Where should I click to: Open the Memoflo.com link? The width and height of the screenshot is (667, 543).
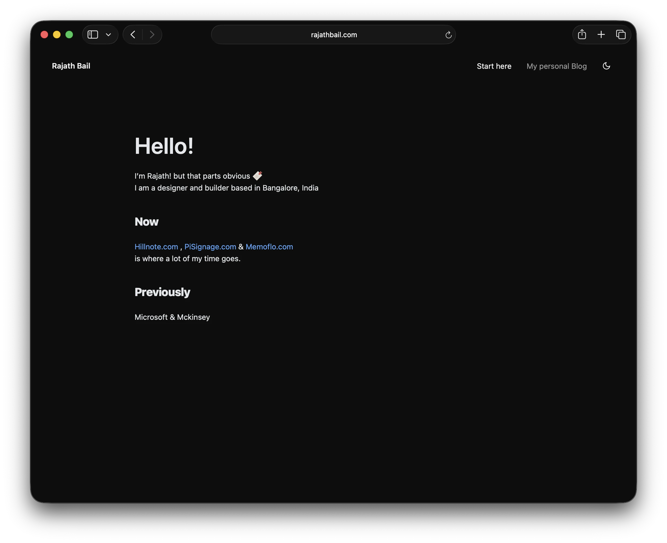click(269, 246)
